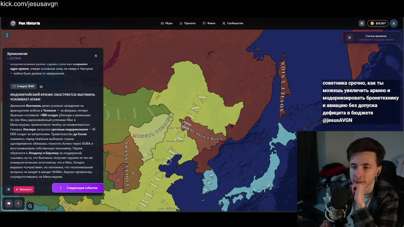This screenshot has height=227, width=404.
Task: Click the 3 марта 1946 date chip
Action: pos(23,86)
